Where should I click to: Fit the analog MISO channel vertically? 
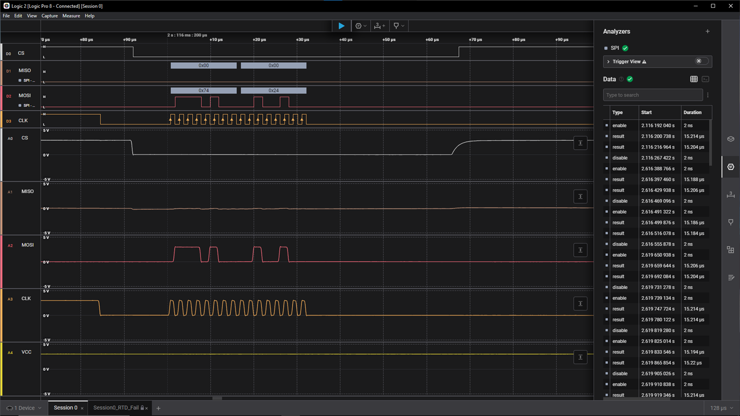[580, 196]
